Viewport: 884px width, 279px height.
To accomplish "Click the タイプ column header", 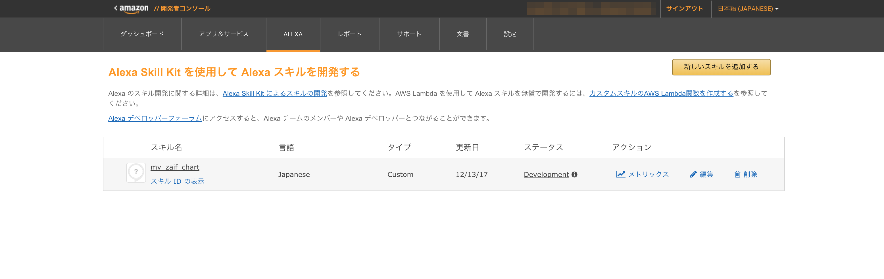I will [399, 147].
